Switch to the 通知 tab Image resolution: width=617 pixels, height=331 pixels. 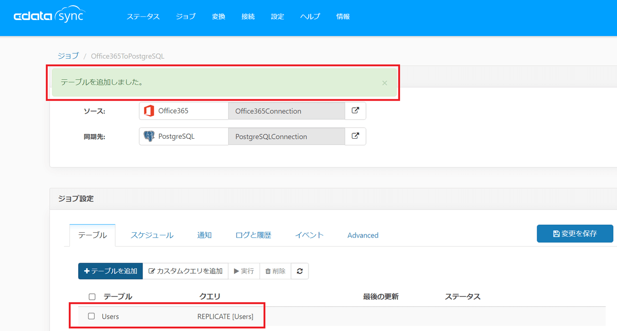click(204, 235)
